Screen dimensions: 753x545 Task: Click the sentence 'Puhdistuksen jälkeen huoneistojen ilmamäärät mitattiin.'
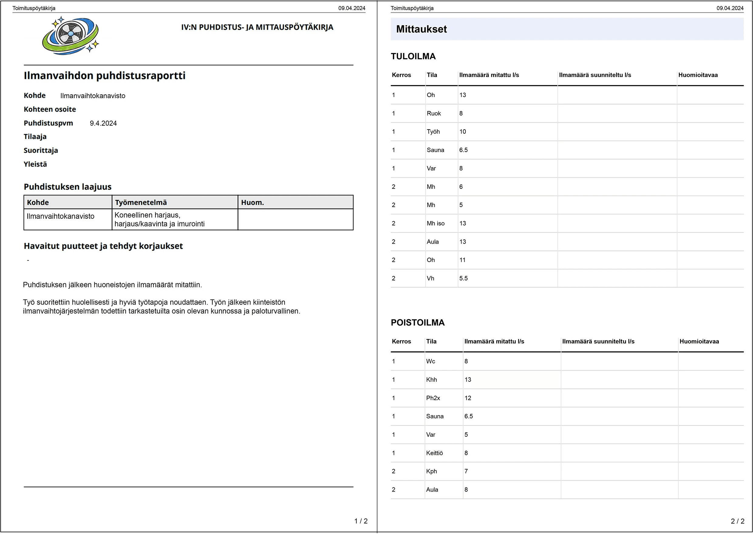(x=113, y=285)
